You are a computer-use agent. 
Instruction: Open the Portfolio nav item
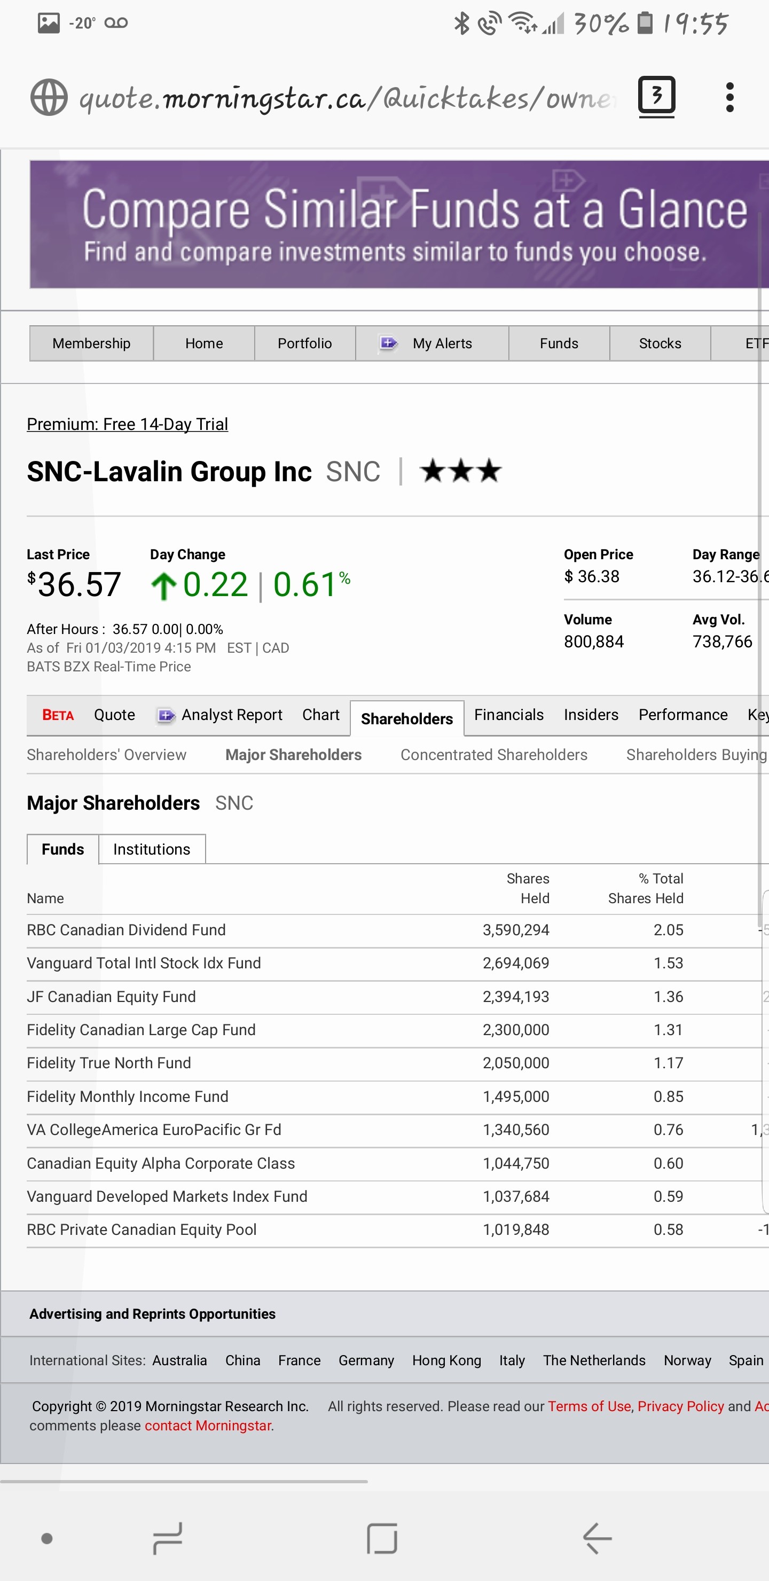click(304, 343)
